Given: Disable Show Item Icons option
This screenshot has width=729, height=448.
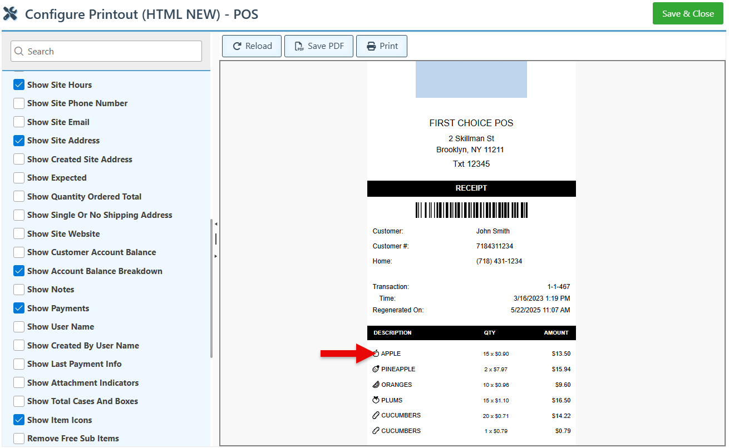Looking at the screenshot, I should [x=19, y=420].
